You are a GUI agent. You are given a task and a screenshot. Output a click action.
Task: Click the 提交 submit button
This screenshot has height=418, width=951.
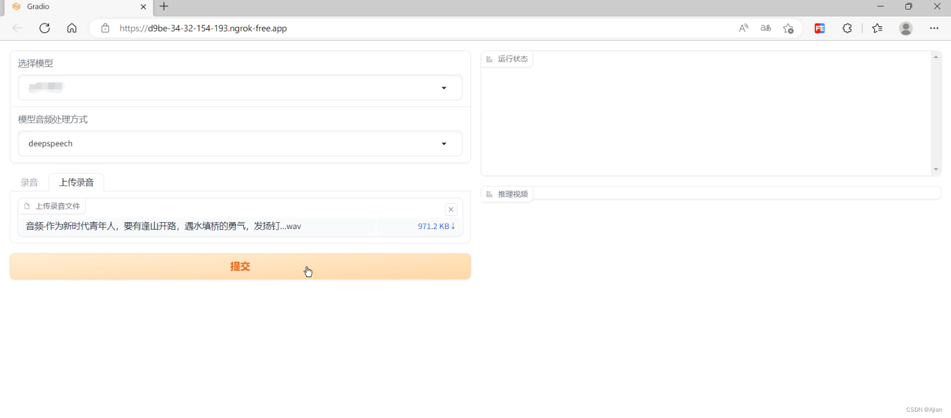pyautogui.click(x=240, y=266)
